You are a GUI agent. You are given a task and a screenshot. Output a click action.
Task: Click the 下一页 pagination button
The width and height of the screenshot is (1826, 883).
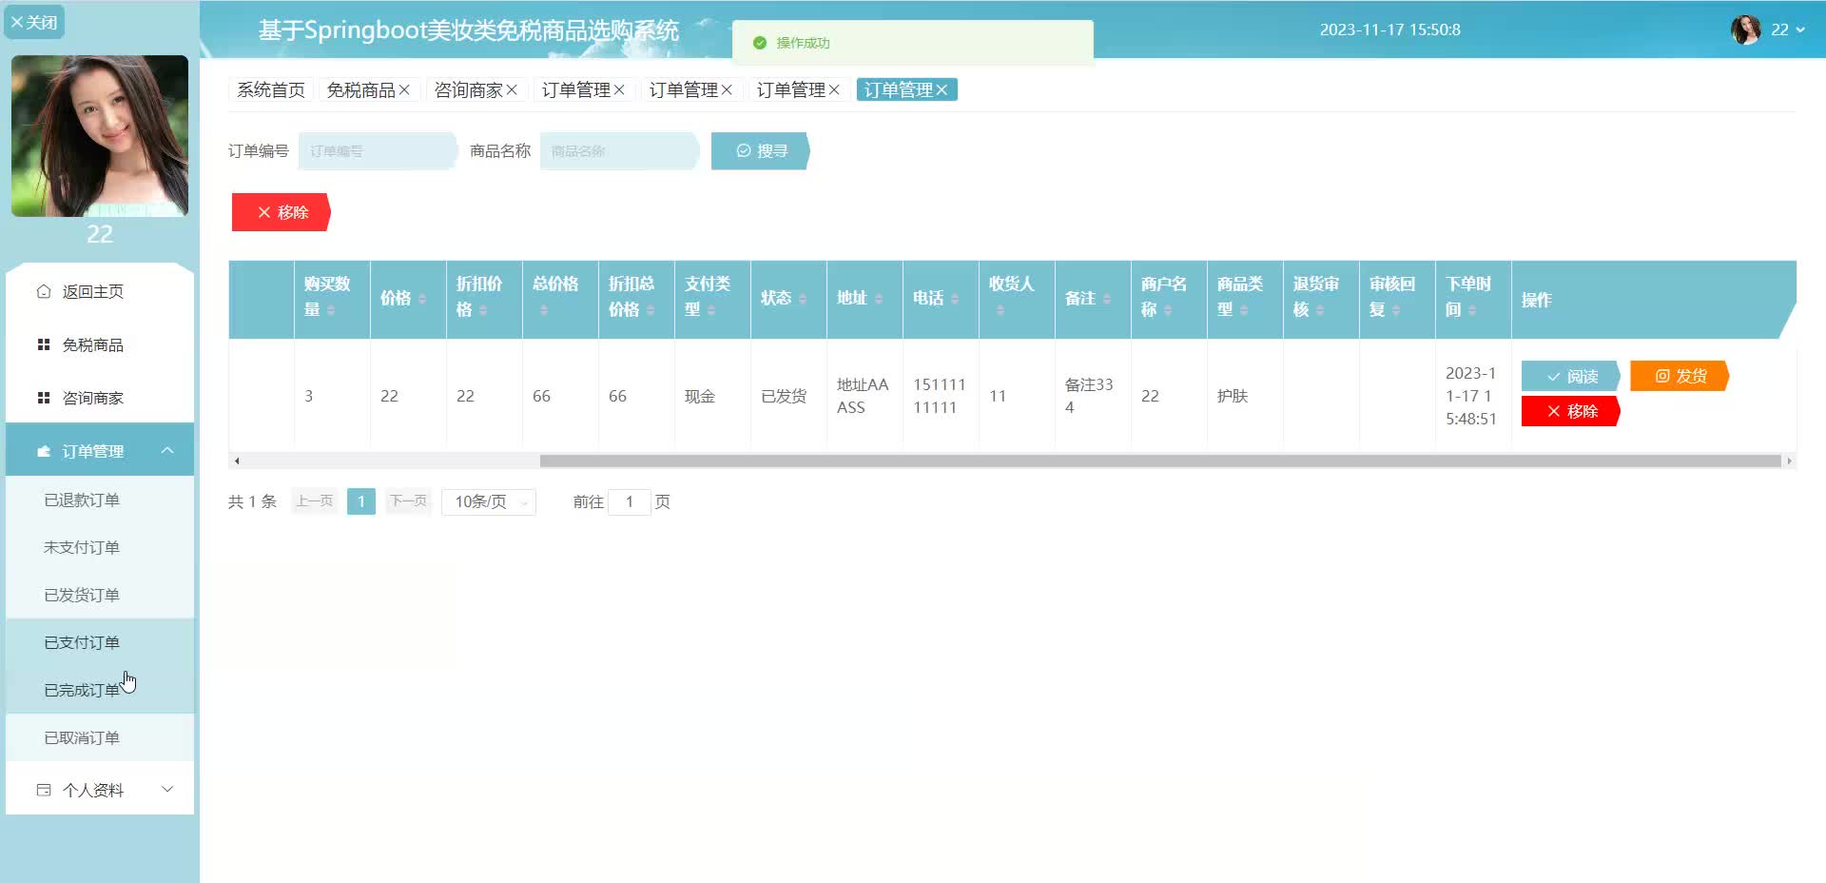(409, 501)
